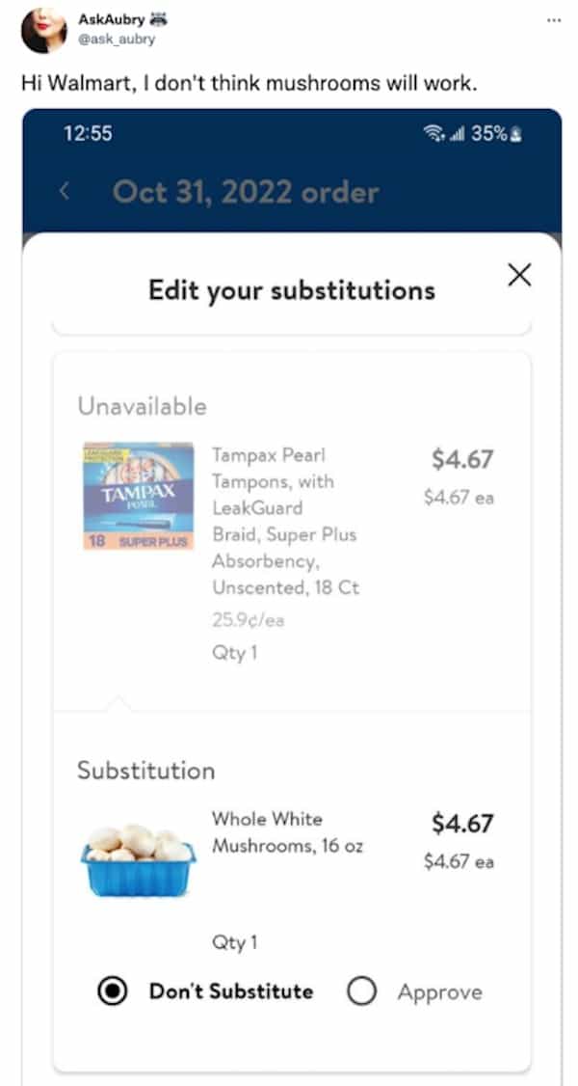The height and width of the screenshot is (1086, 578).
Task: Tap the Edit your substitutions heading
Action: click(x=291, y=290)
